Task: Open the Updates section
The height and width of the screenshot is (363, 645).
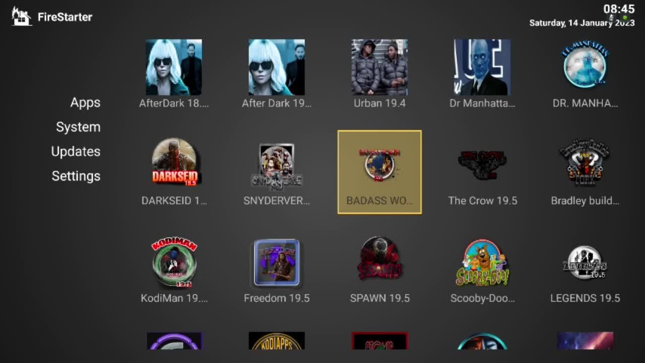Action: point(76,151)
